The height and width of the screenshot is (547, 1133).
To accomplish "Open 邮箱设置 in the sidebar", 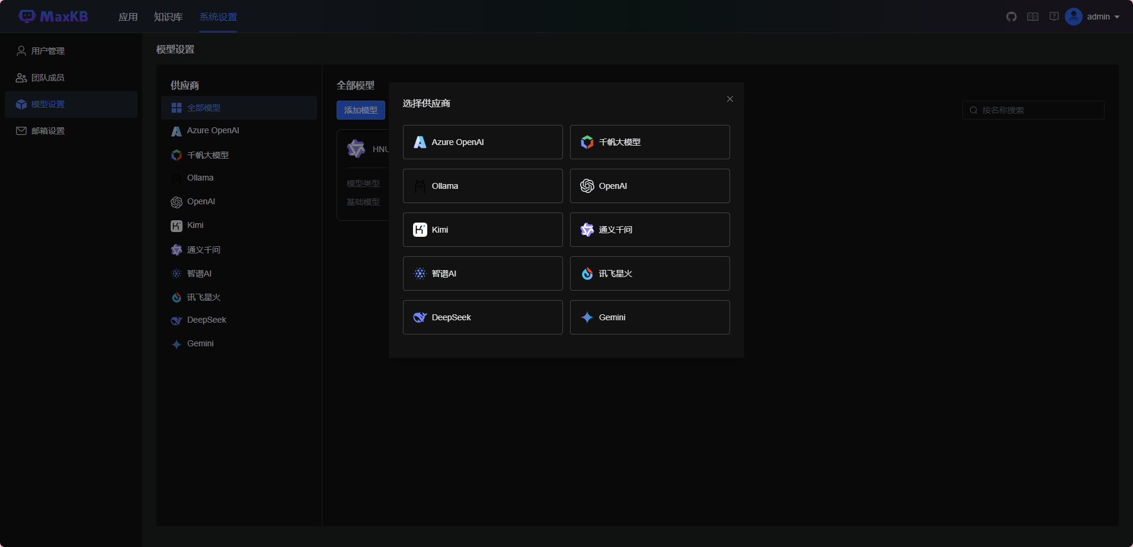I will tap(48, 131).
